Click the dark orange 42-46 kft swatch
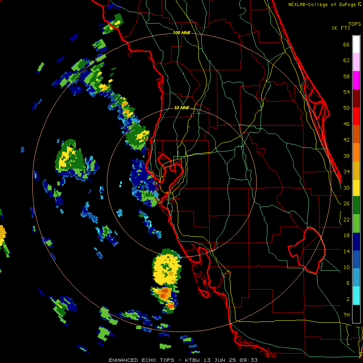This screenshot has height=363, width=363. (356, 134)
